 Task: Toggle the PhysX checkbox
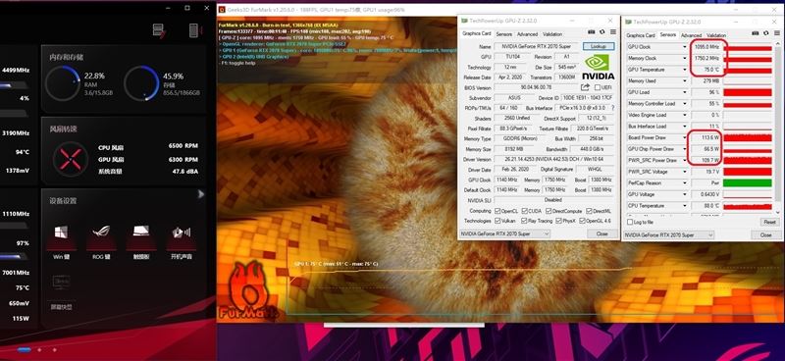click(558, 221)
